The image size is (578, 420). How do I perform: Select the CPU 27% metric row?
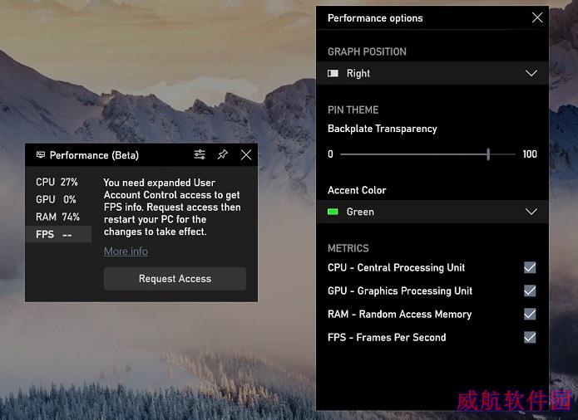pyautogui.click(x=58, y=182)
